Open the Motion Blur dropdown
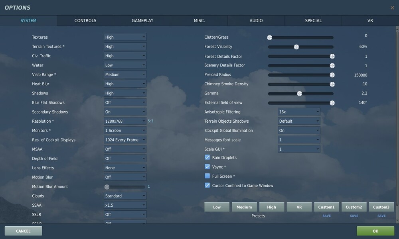 click(x=125, y=177)
